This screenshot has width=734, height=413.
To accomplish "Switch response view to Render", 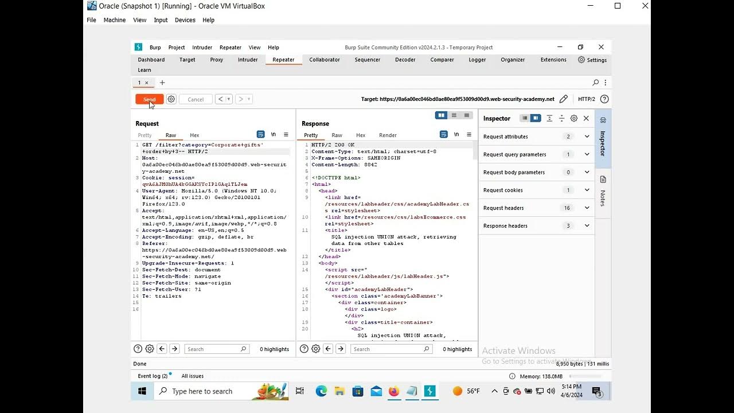I will [388, 135].
